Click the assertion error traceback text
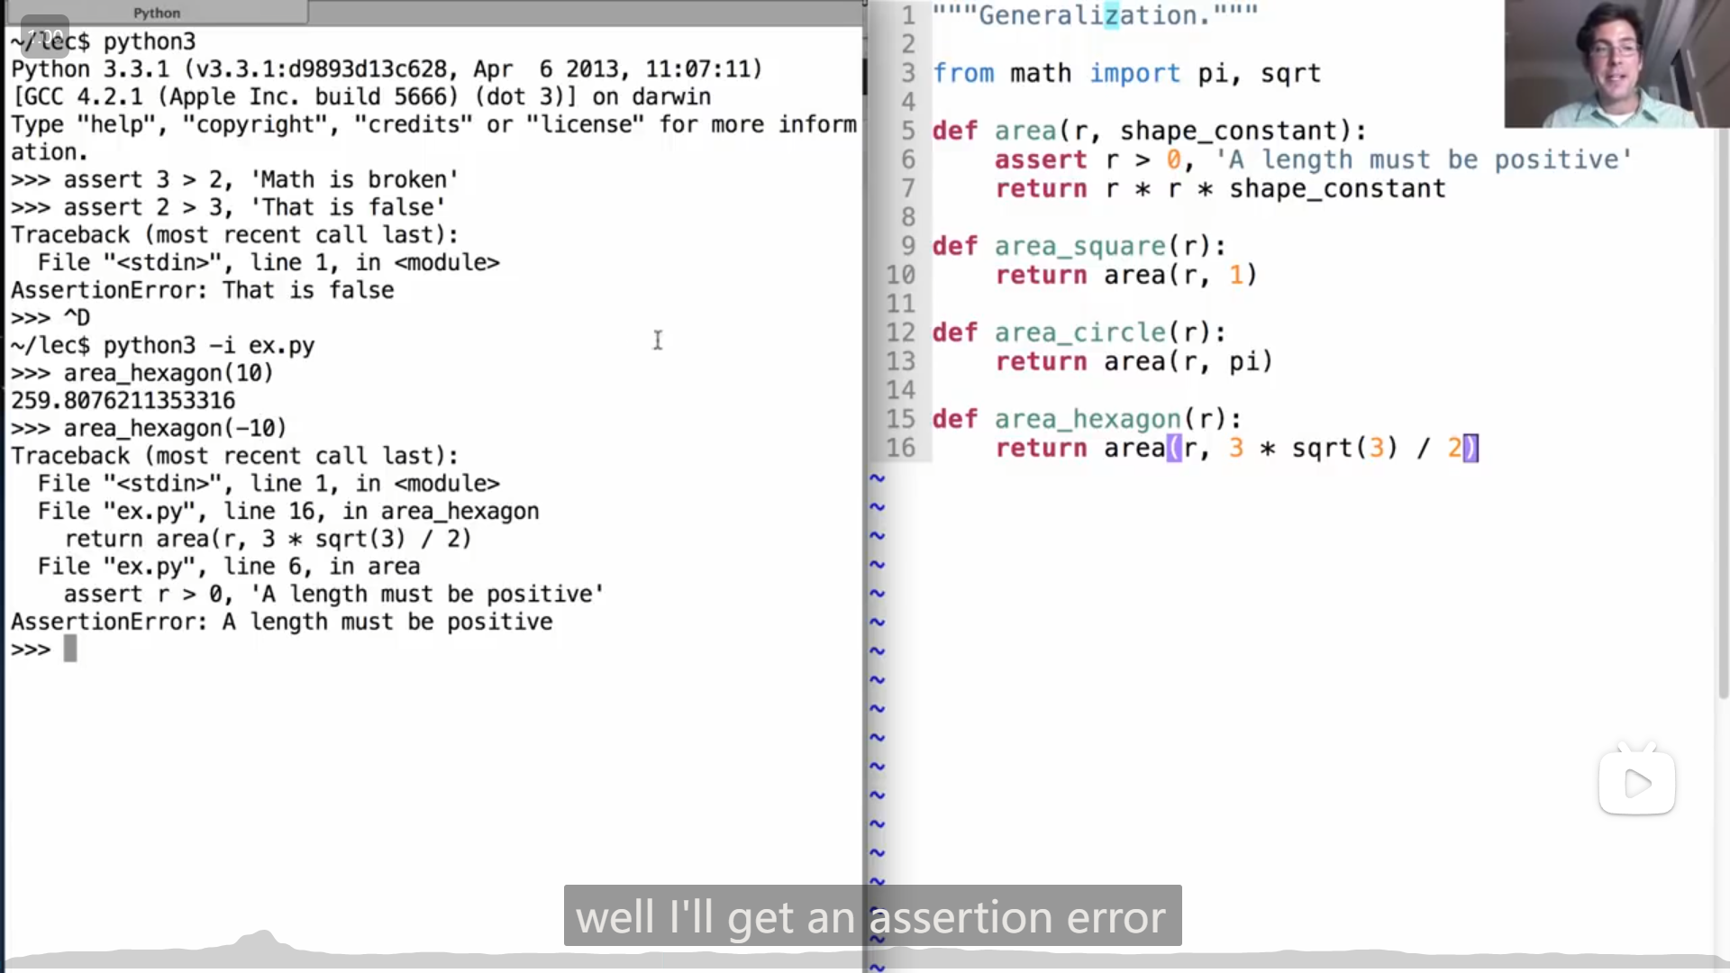The height and width of the screenshot is (973, 1730). 280,622
